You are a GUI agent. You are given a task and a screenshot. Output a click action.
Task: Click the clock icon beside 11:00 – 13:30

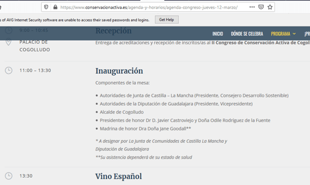8,70
